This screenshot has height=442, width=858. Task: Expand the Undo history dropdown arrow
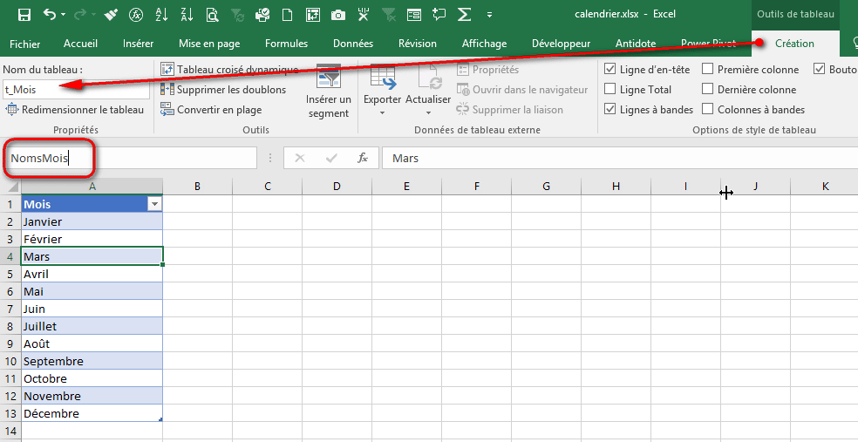point(64,15)
